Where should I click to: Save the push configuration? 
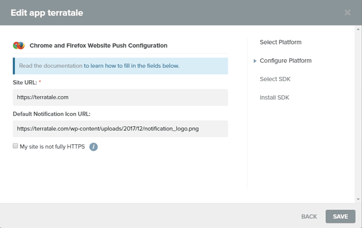point(340,216)
